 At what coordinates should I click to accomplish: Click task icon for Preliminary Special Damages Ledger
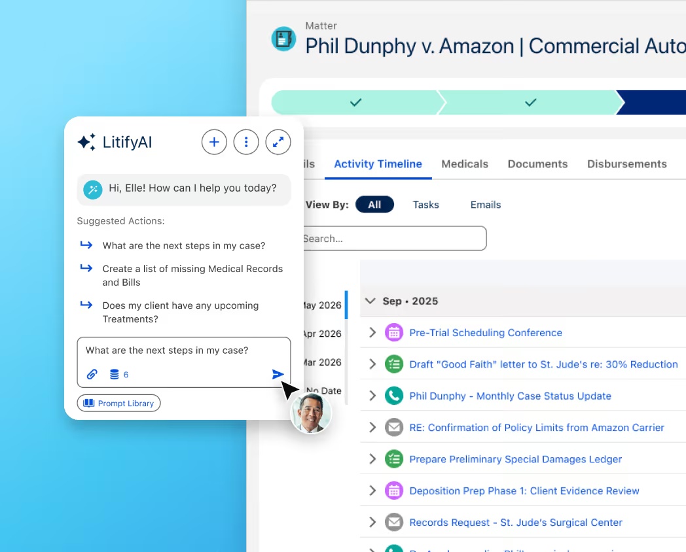394,459
